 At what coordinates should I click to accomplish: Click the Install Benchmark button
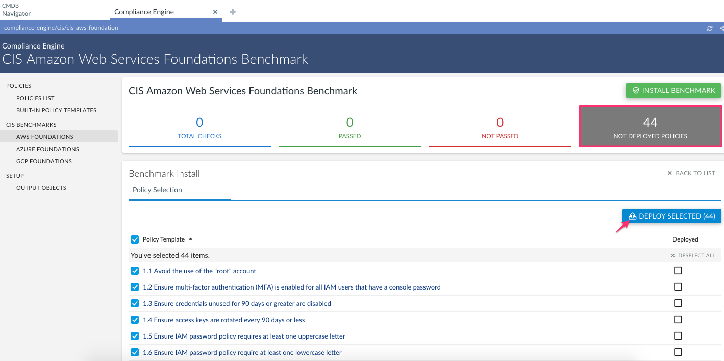click(673, 90)
